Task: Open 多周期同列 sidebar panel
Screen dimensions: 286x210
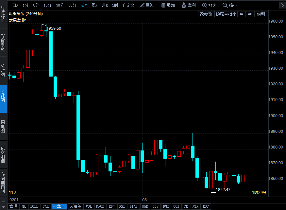Action: pos(3,183)
